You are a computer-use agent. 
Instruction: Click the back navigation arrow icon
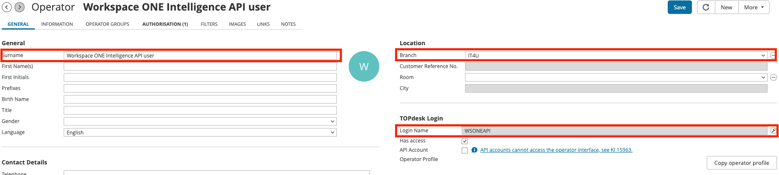click(x=7, y=7)
